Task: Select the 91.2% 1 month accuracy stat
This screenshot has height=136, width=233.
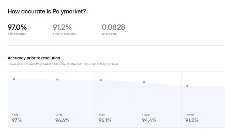Action: (x=62, y=27)
